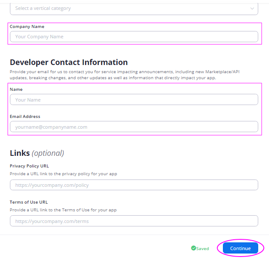269x260 pixels.
Task: Click the privacy policy link description text
Action: 63,174
